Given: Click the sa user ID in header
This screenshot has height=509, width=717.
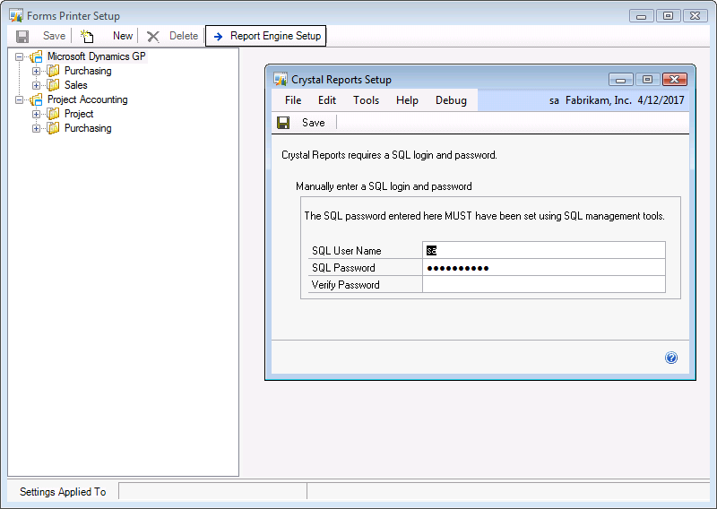Looking at the screenshot, I should pos(554,100).
